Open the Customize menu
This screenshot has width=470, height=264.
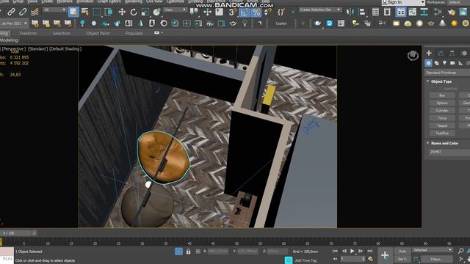(x=176, y=1)
